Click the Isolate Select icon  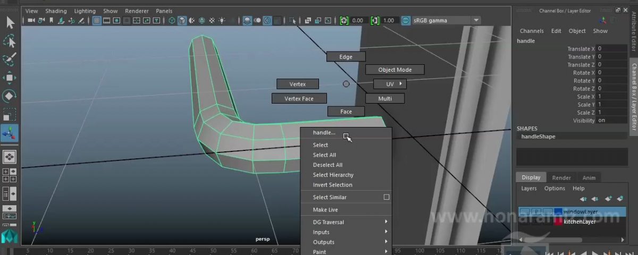click(x=292, y=21)
